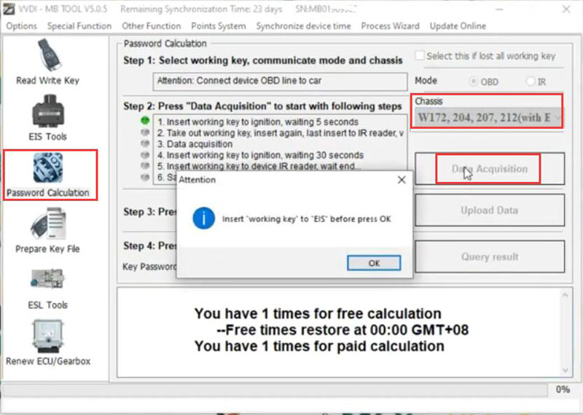
Task: Open the Special Function menu
Action: [79, 26]
